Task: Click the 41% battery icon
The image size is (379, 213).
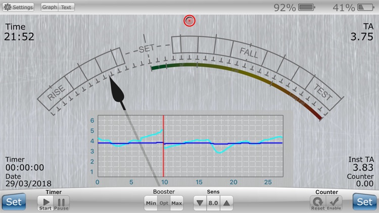Action: coord(366,7)
